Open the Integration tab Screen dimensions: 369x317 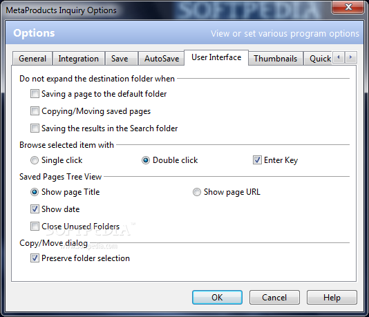tap(79, 59)
